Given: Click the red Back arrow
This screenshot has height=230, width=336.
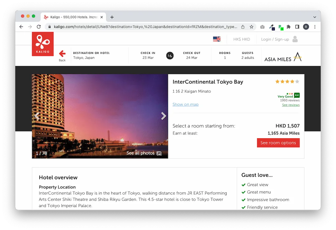Looking at the screenshot, I should tap(62, 54).
